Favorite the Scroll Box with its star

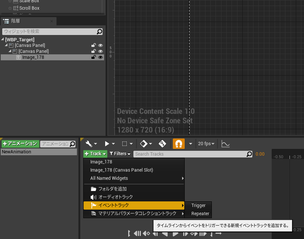click(x=10, y=8)
